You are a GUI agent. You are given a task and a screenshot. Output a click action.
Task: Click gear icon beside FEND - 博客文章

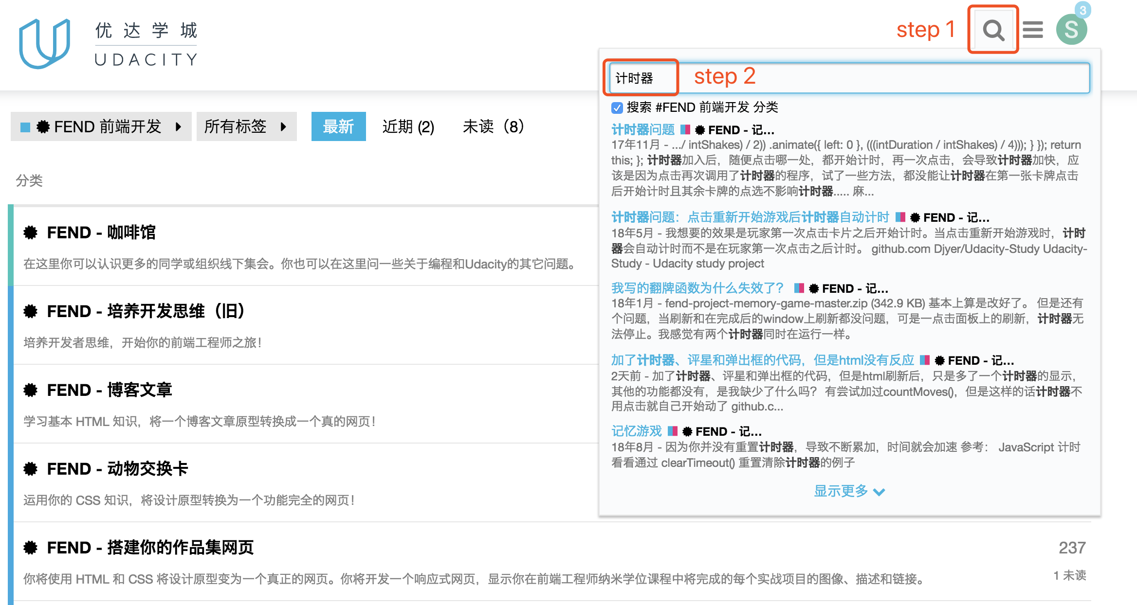(x=31, y=390)
